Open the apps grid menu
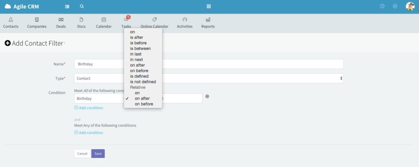Image resolution: width=419 pixels, height=167 pixels. click(x=209, y=7)
